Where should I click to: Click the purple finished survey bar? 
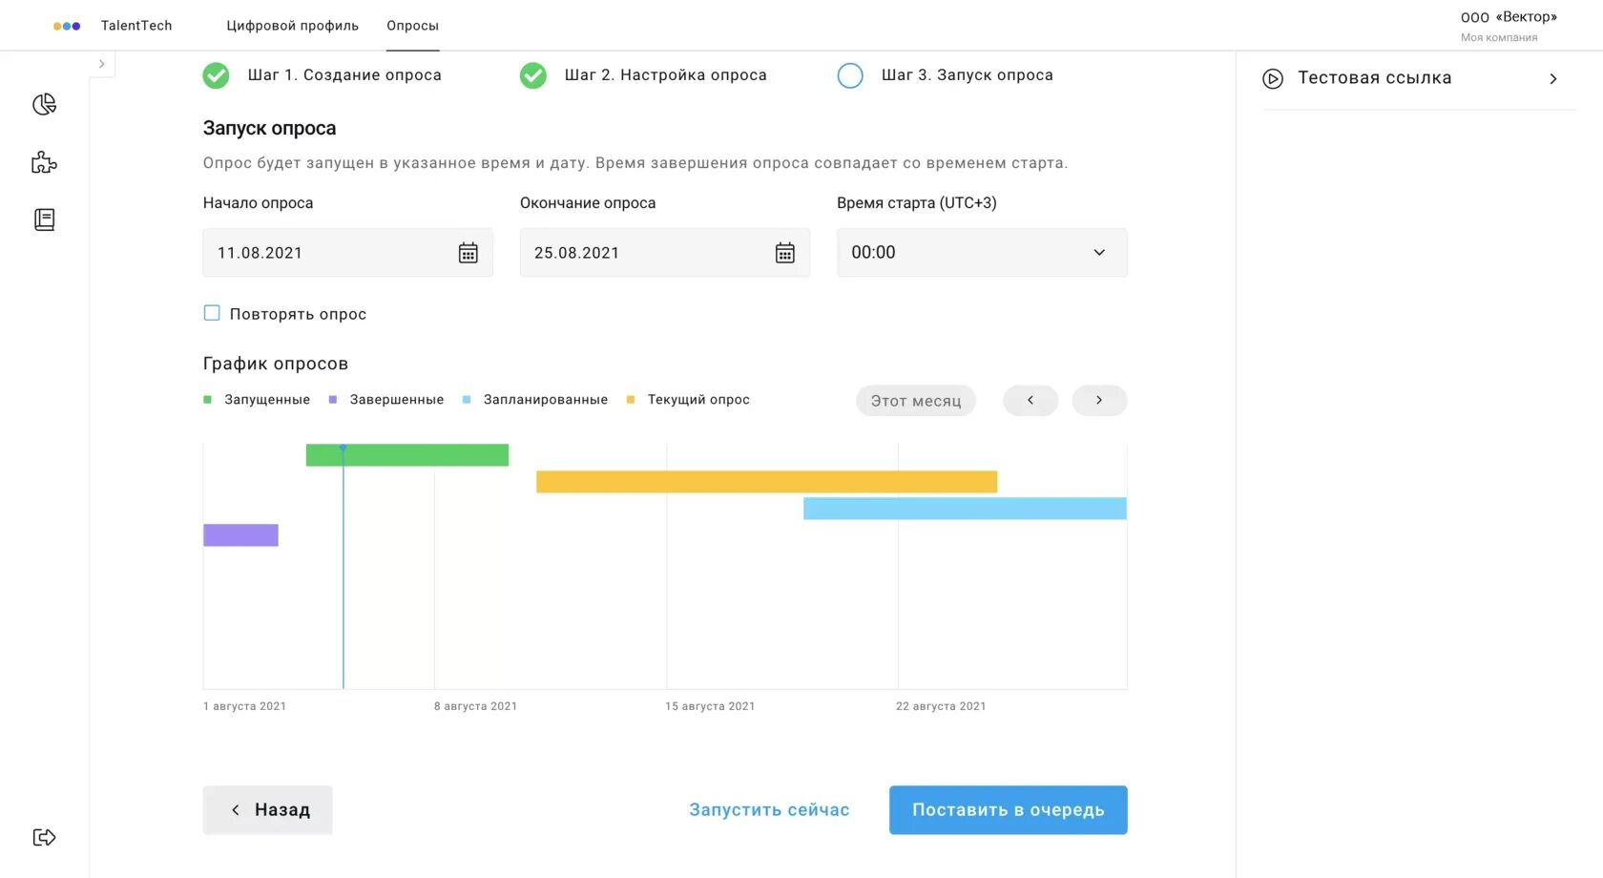pyautogui.click(x=240, y=535)
